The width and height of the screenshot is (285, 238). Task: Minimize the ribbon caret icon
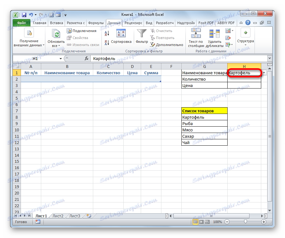(241, 23)
